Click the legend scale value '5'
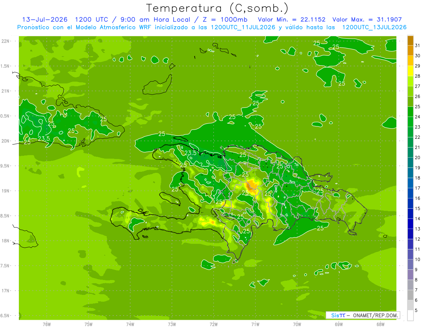The height and width of the screenshot is (329, 427). click(x=416, y=311)
